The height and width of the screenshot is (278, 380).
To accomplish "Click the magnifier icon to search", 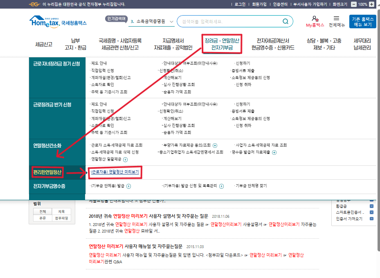I will [286, 21].
